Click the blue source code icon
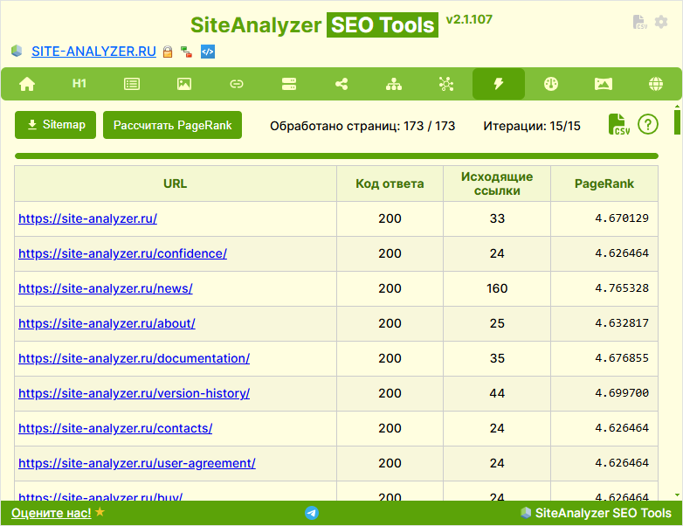This screenshot has height=526, width=683. coord(207,52)
